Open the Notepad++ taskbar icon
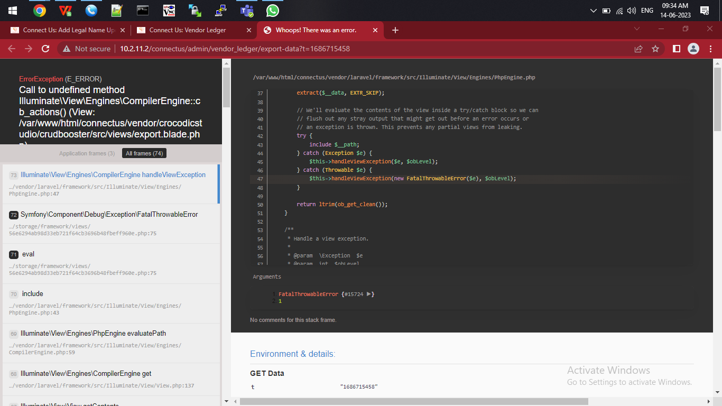Viewport: 722px width, 406px height. [x=117, y=10]
